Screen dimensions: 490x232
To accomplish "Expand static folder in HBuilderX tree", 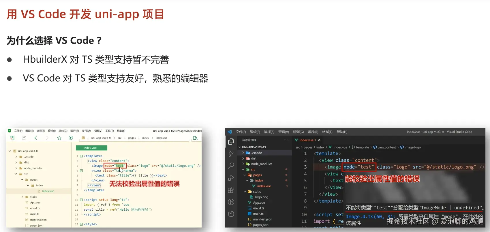I will pos(22,197).
